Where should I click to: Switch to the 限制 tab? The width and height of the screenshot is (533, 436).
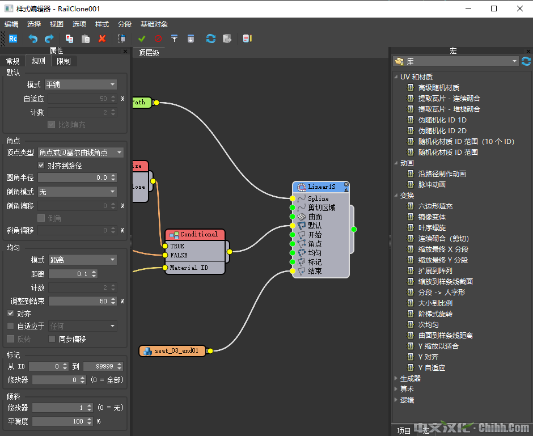point(64,61)
